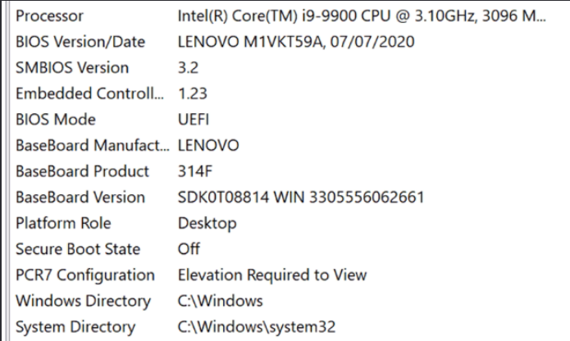Click the LENOVO M1VKT59A BIOS value
The image size is (570, 341).
point(295,41)
